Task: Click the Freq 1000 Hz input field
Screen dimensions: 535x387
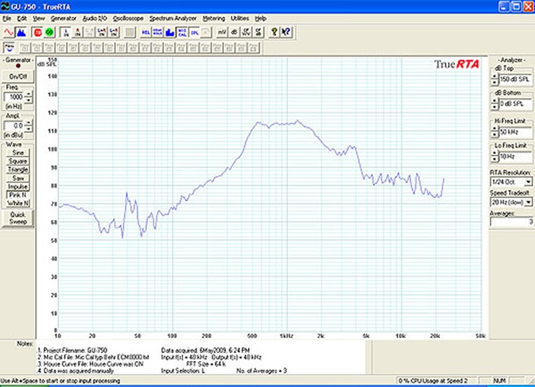Action: [x=14, y=97]
